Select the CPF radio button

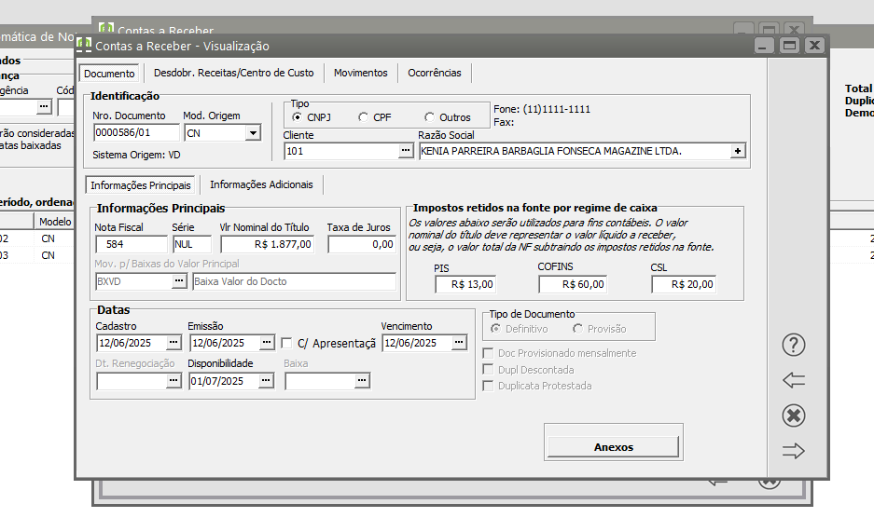[364, 116]
